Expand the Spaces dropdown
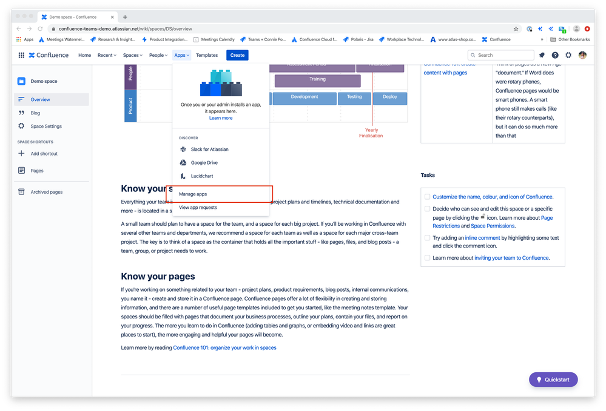Image resolution: width=606 pixels, height=411 pixels. tap(133, 55)
